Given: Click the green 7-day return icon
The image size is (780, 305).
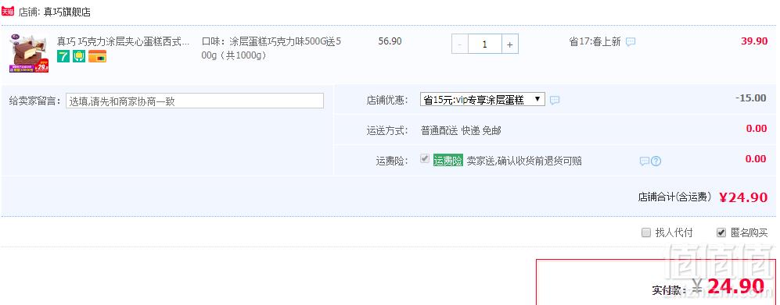Looking at the screenshot, I should tap(63, 56).
